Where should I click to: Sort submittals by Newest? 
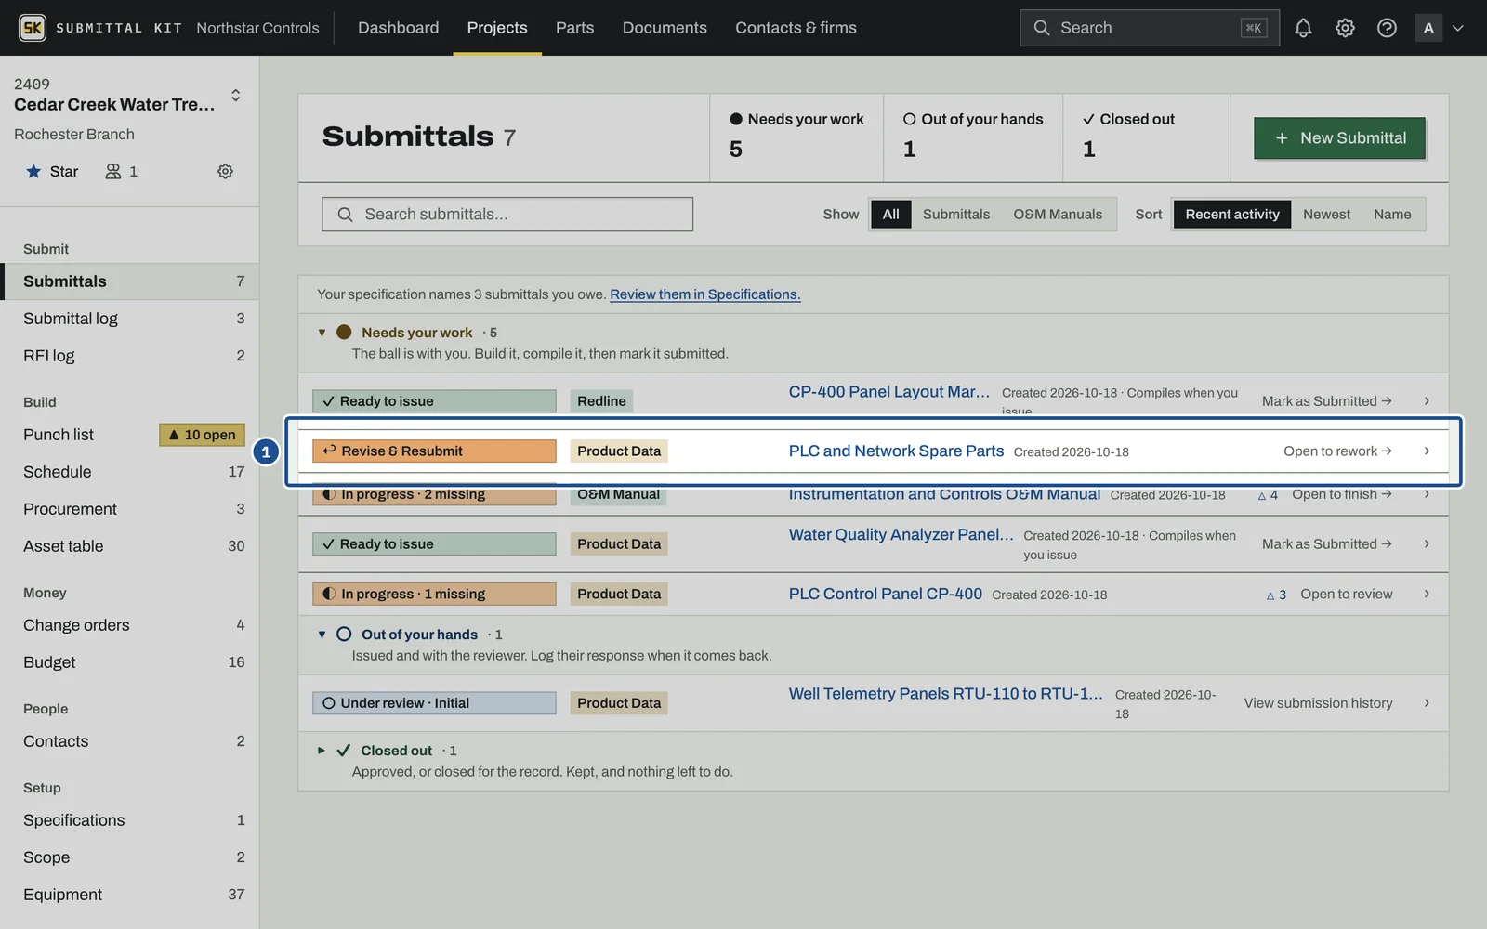coord(1326,215)
